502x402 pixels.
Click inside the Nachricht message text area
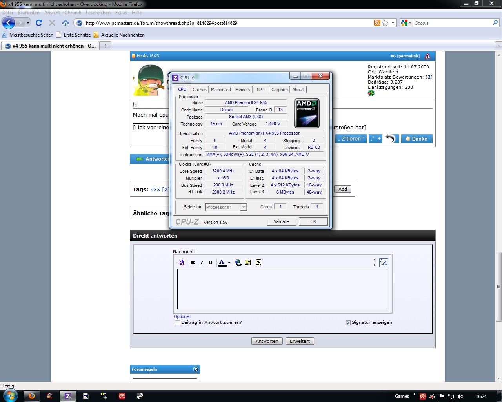(282, 289)
